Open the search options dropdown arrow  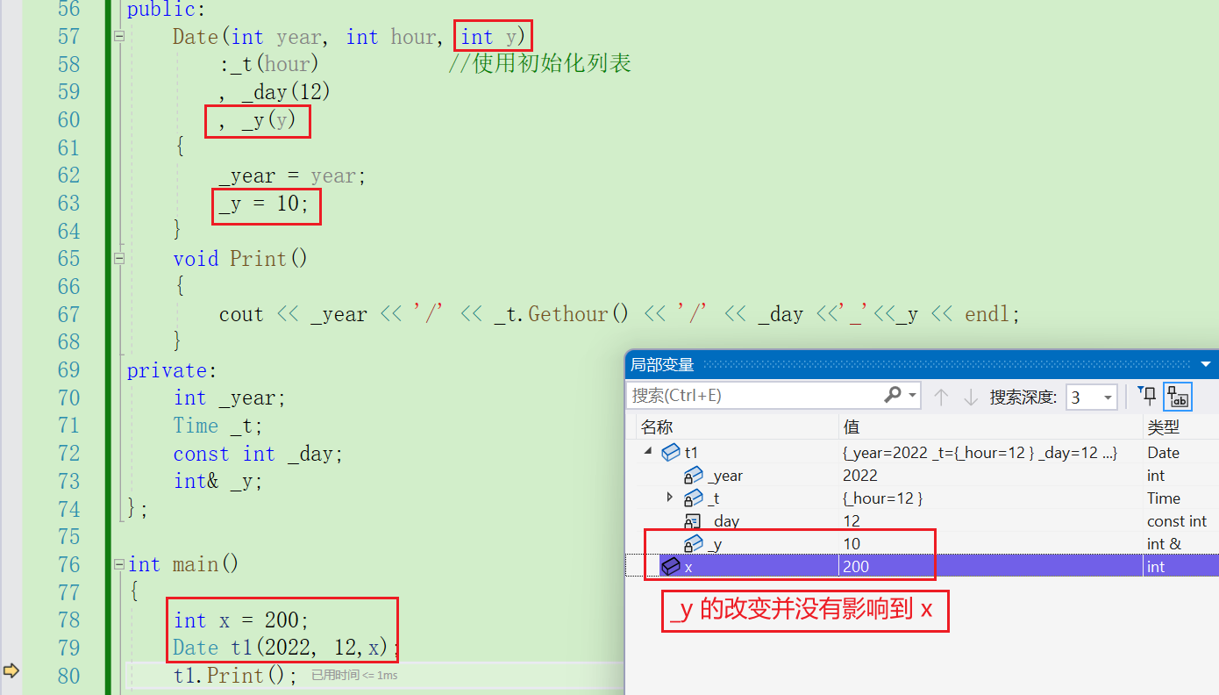pos(913,396)
